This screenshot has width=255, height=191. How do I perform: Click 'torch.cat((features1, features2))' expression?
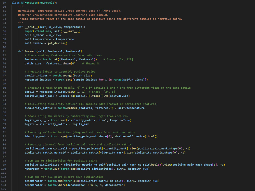70,59
